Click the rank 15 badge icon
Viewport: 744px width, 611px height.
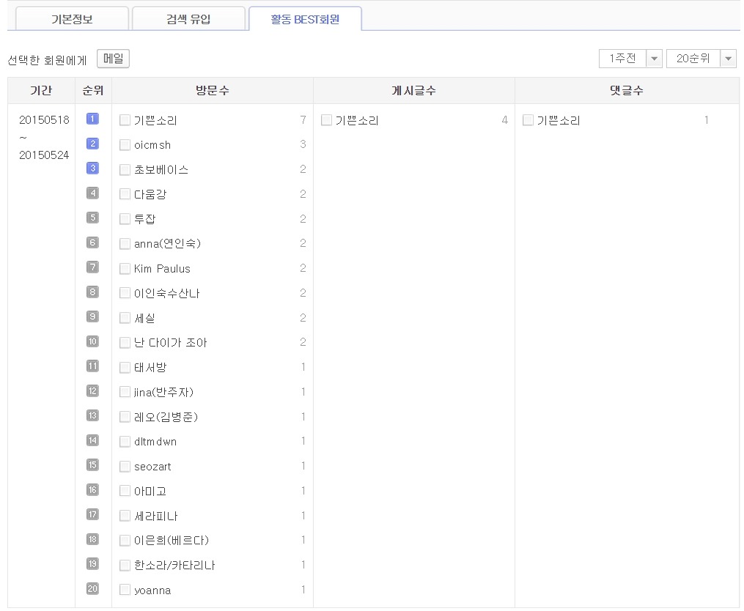point(92,465)
